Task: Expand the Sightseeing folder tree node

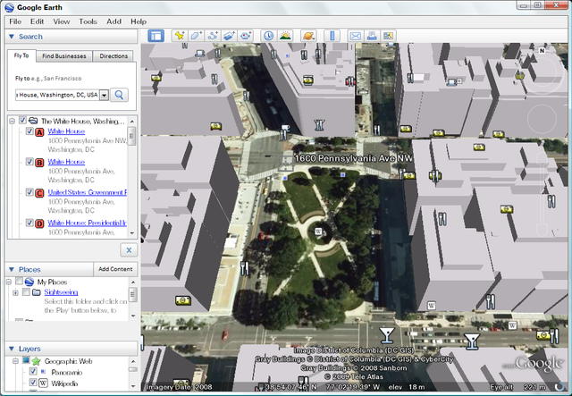Action: click(x=15, y=292)
